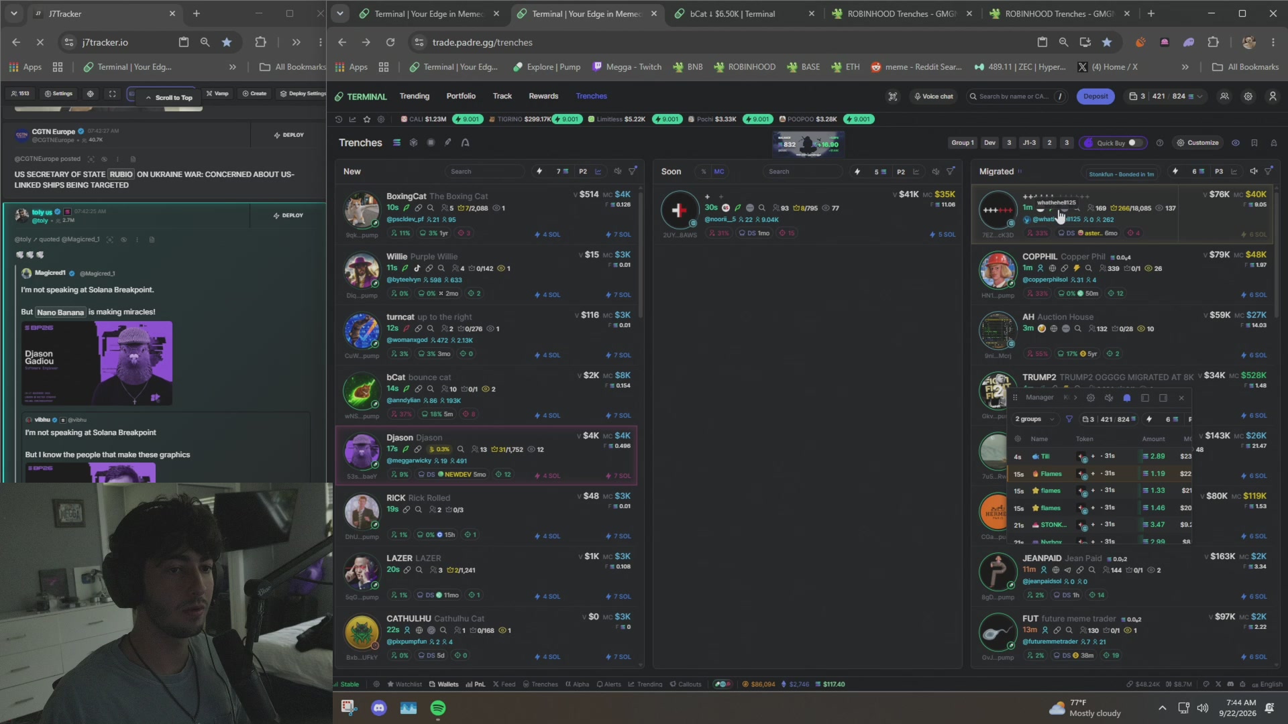
Task: Select P2 preset in the New column
Action: coord(583,172)
